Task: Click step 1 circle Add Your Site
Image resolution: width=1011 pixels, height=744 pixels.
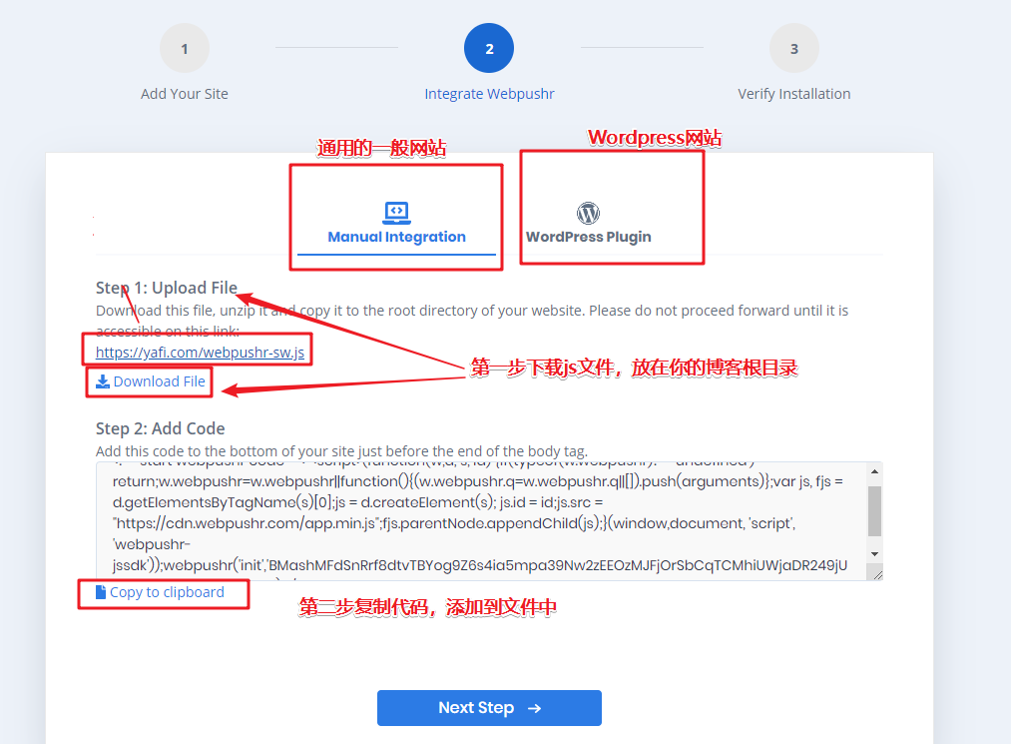Action: pos(185,48)
